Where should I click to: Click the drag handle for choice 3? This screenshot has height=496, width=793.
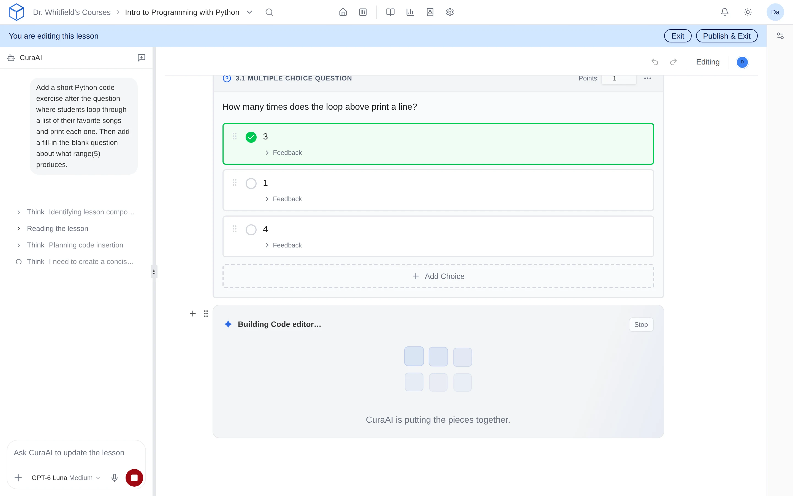pos(235,136)
